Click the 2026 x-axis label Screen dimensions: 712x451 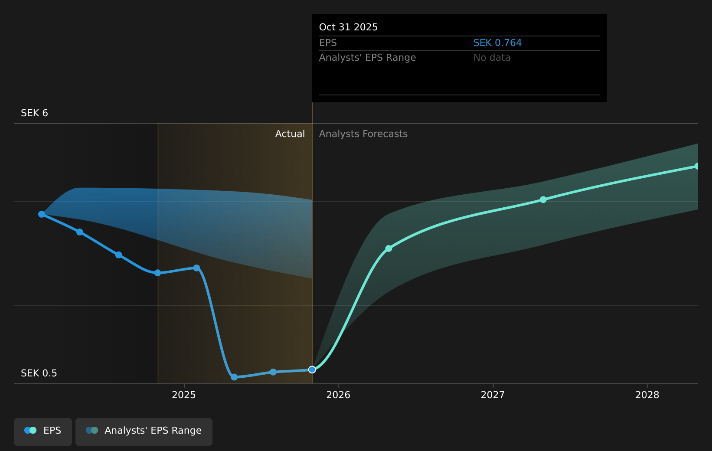(338, 395)
